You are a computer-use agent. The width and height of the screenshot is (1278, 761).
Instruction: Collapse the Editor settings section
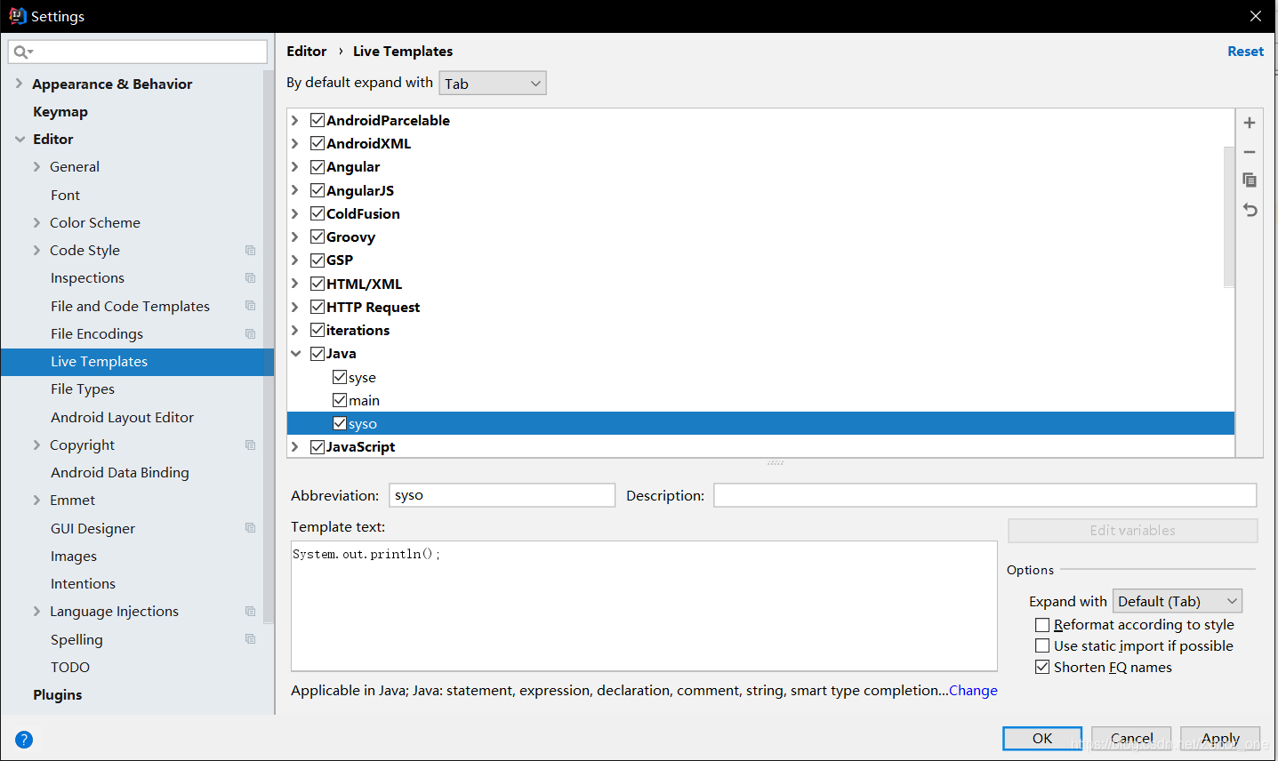(x=20, y=139)
